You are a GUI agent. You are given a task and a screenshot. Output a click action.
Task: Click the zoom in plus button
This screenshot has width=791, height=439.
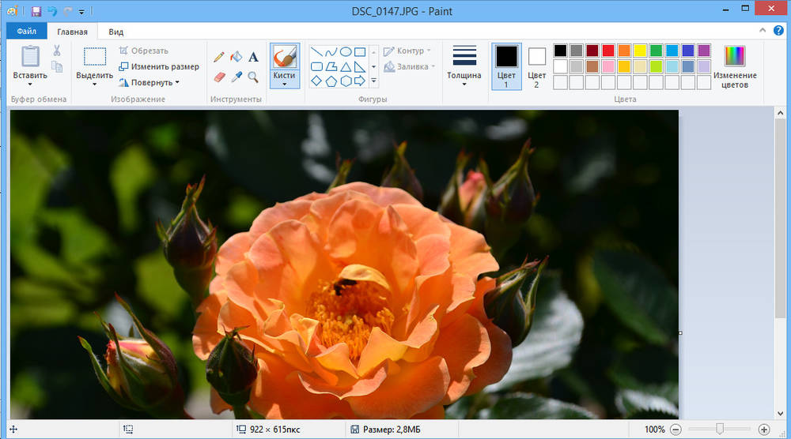pyautogui.click(x=763, y=430)
